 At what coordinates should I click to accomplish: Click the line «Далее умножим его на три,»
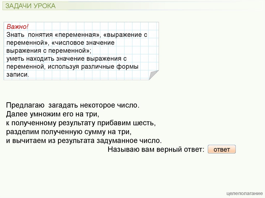coord(53,114)
